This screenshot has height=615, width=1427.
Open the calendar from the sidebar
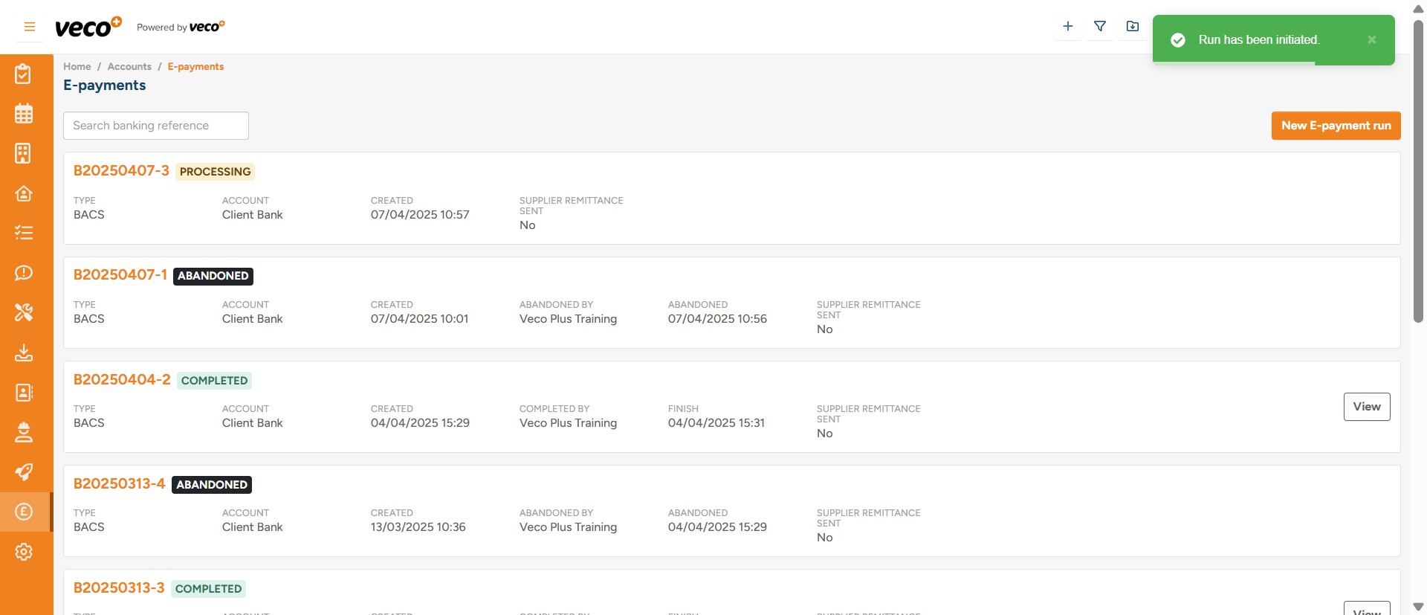(x=24, y=114)
